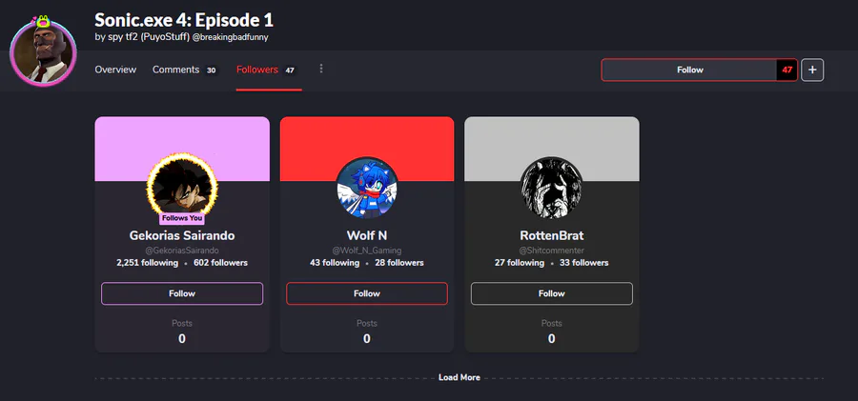Open Wolf N's profile avatar
Viewport: 858px width, 401px height.
(367, 188)
